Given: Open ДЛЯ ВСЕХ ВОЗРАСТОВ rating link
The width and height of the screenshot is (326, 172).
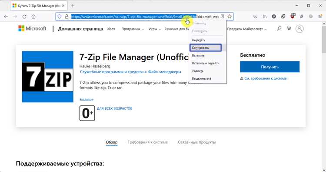Looking at the screenshot, I should [115, 108].
